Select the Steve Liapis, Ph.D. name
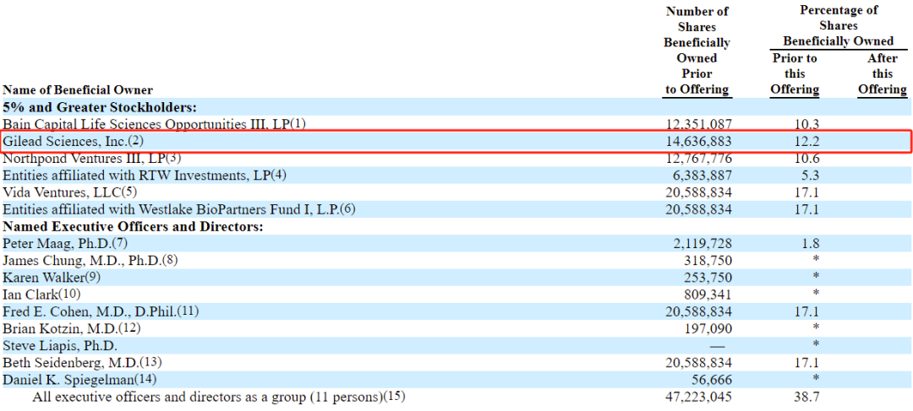 coord(59,346)
